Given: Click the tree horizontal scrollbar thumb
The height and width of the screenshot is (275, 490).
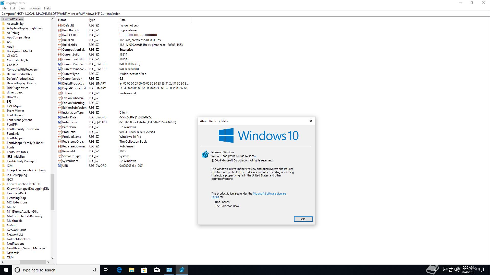Looking at the screenshot, I should [x=33, y=262].
